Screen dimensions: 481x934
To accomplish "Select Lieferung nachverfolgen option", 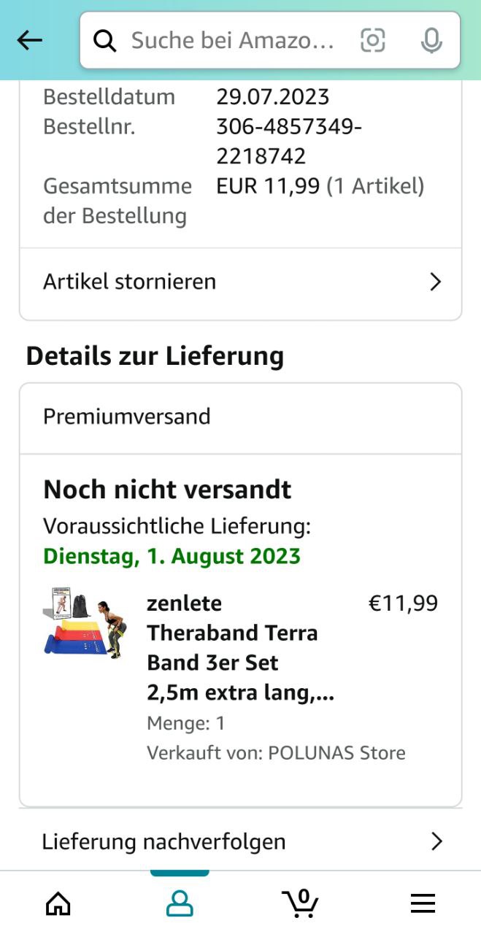I will 163,842.
